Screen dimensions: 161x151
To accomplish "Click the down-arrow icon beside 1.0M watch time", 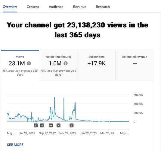I will (x=66, y=63).
